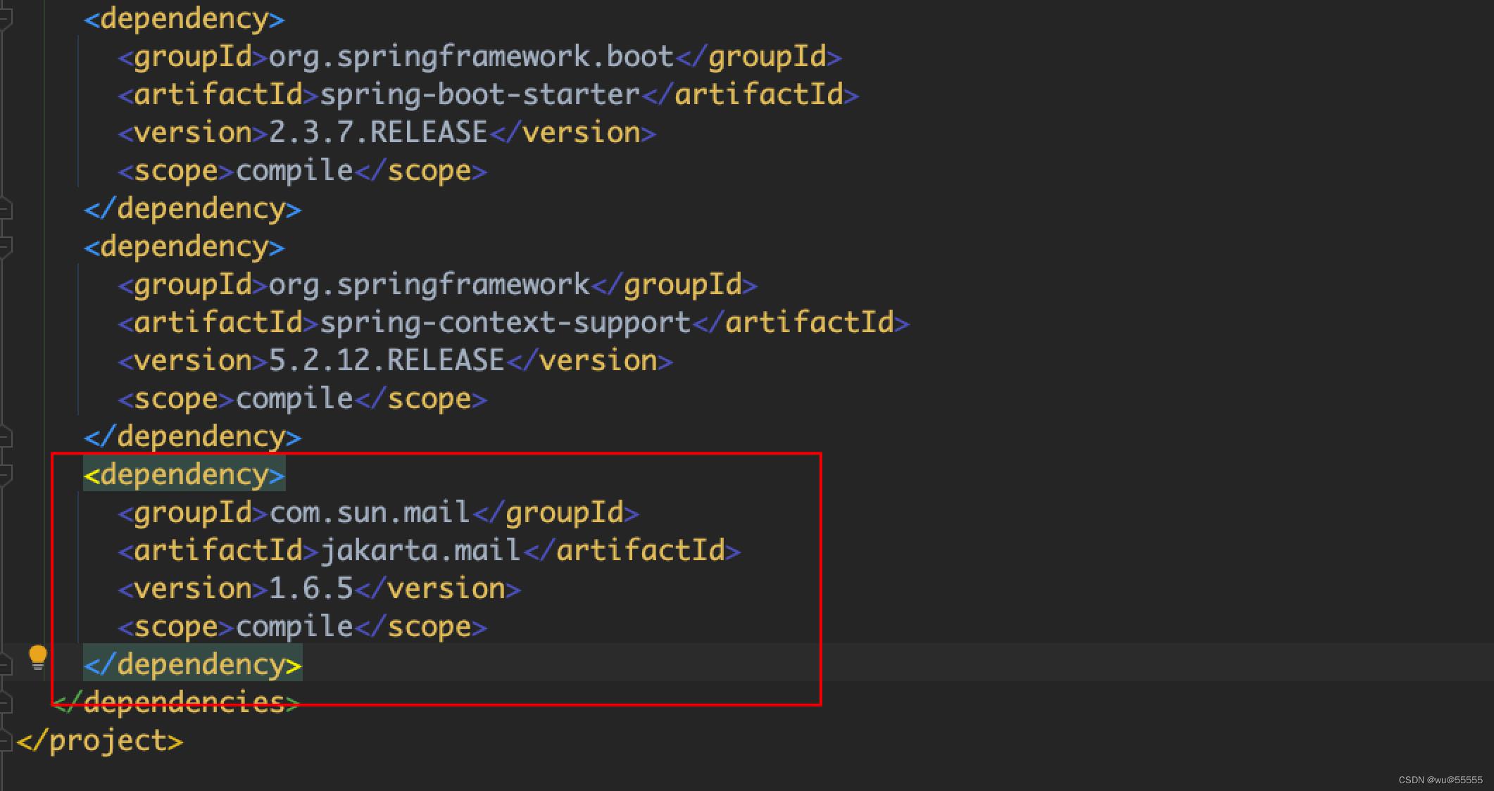1494x791 pixels.
Task: Click the </project> closing tag
Action: coord(100,741)
